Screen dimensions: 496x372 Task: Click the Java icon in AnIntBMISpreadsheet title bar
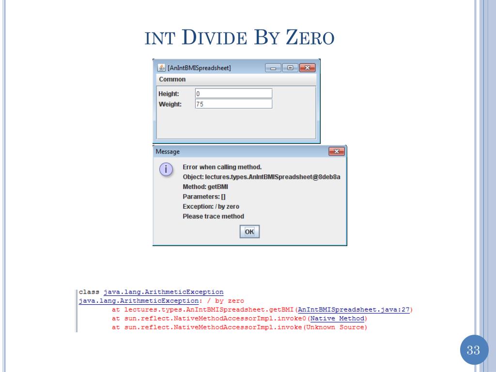tap(161, 68)
